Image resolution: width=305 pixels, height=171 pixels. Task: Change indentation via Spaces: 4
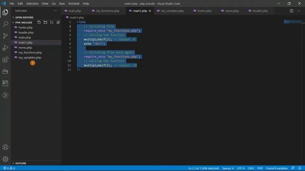[x=228, y=168]
